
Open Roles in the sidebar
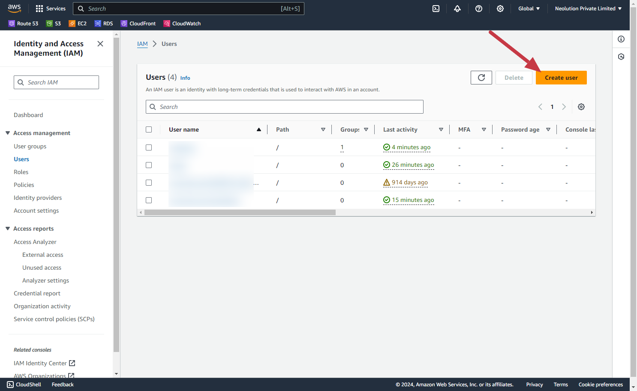click(x=21, y=172)
